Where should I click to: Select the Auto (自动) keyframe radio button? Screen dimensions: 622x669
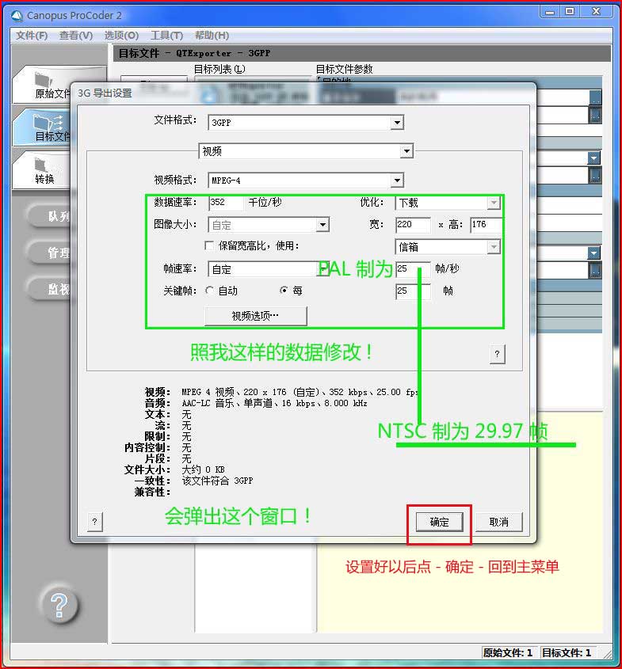pos(209,291)
